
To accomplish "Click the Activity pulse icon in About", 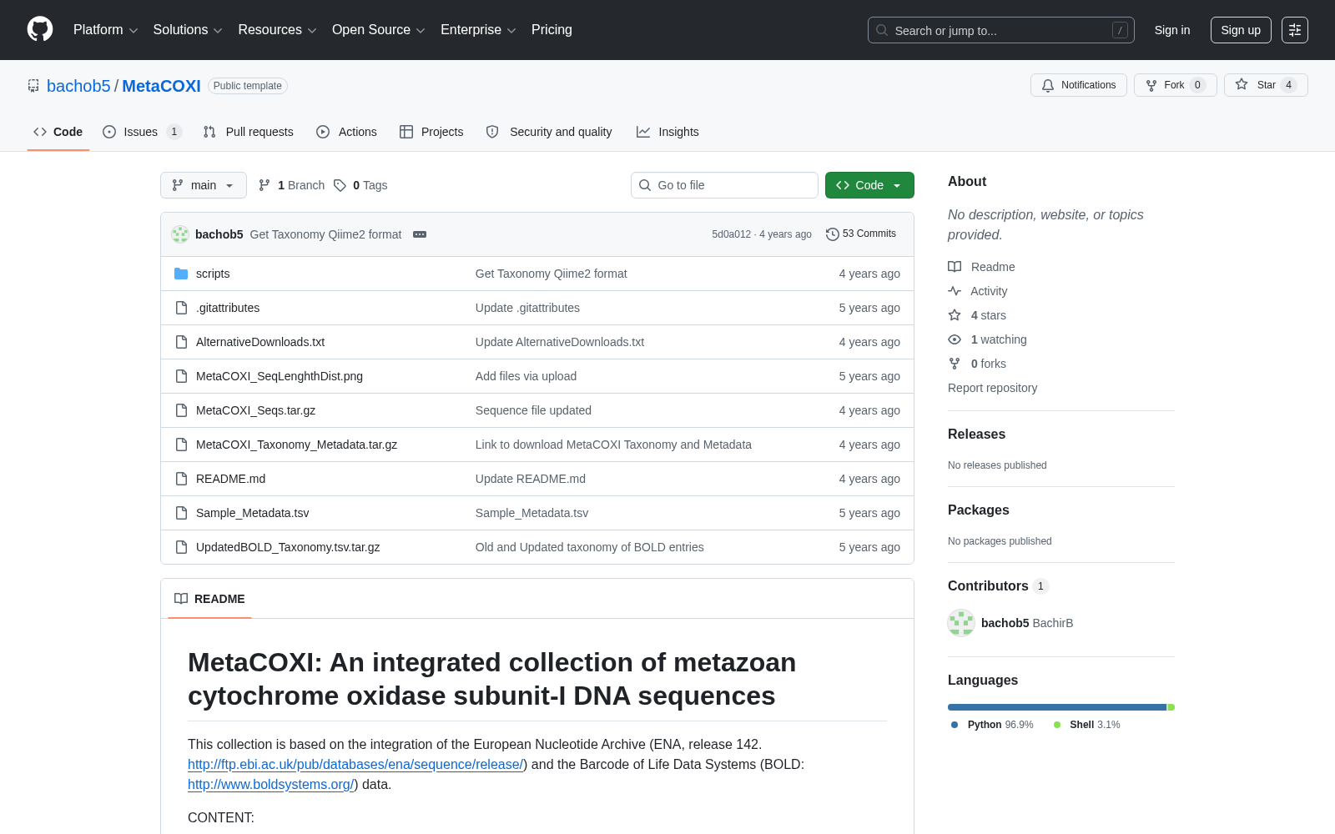I will pos(955,291).
